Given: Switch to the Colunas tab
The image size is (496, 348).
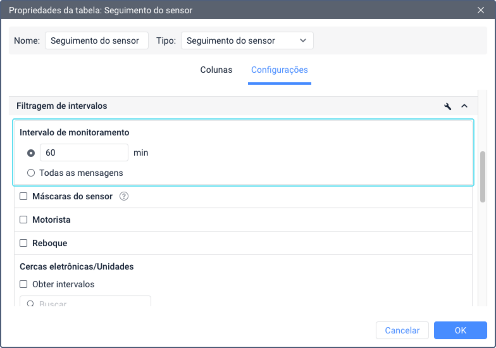Looking at the screenshot, I should (x=216, y=70).
